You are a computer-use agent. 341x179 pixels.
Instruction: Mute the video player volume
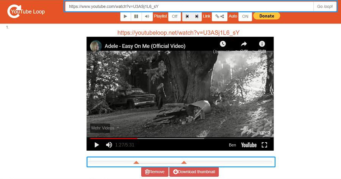pyautogui.click(x=109, y=145)
